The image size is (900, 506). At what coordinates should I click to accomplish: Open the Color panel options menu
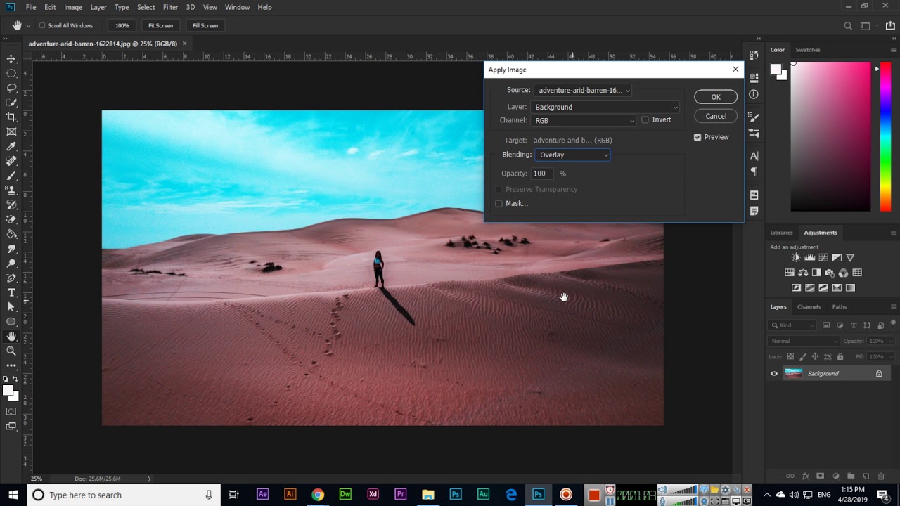tap(894, 50)
